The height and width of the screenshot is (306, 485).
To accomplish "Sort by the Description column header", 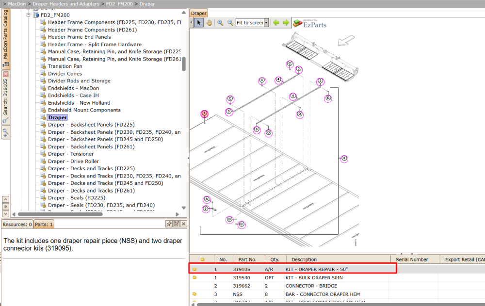I will point(339,259).
